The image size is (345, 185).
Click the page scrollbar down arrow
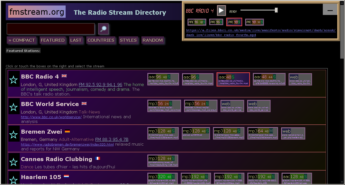(x=342, y=182)
